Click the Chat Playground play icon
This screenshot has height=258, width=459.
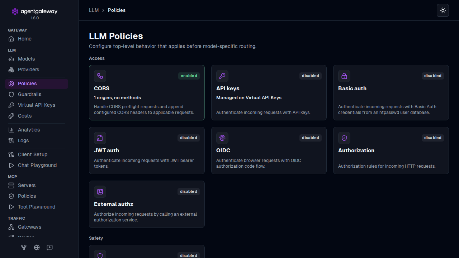pos(11,165)
